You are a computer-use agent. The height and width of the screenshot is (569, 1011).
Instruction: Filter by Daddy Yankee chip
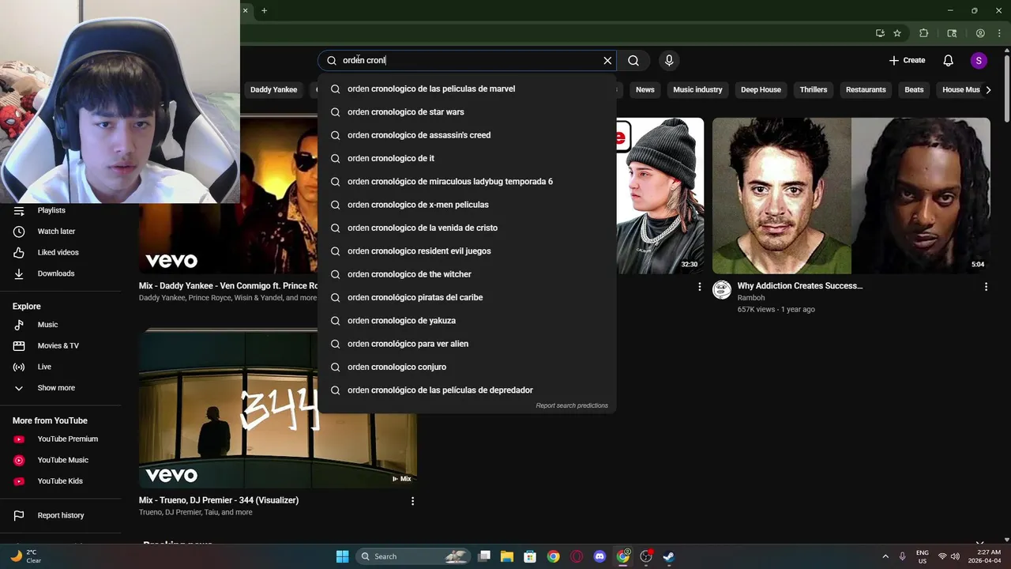[273, 89]
